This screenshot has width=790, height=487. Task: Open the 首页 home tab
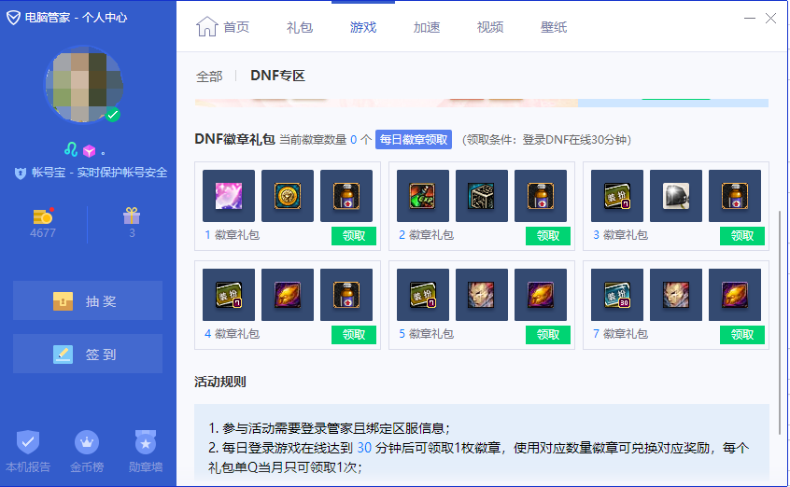pyautogui.click(x=222, y=27)
